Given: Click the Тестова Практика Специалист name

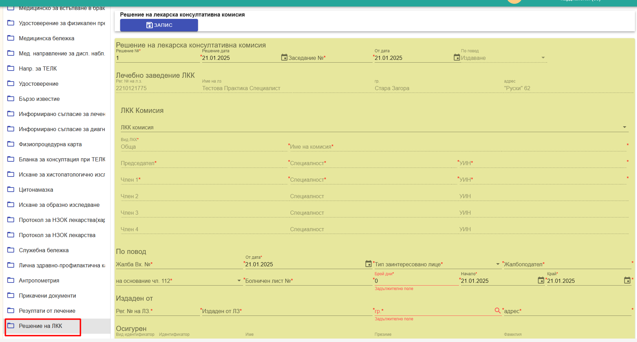Looking at the screenshot, I should pyautogui.click(x=241, y=88).
